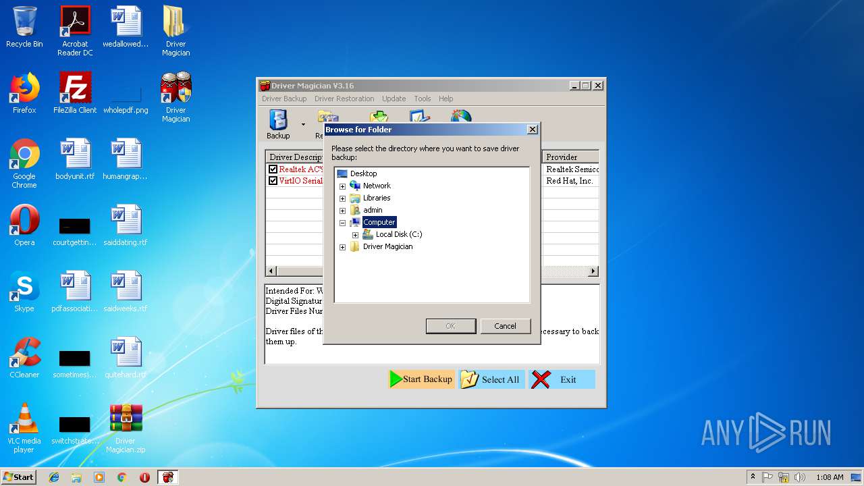Click the Select All button
Image resolution: width=864 pixels, height=486 pixels.
point(491,379)
